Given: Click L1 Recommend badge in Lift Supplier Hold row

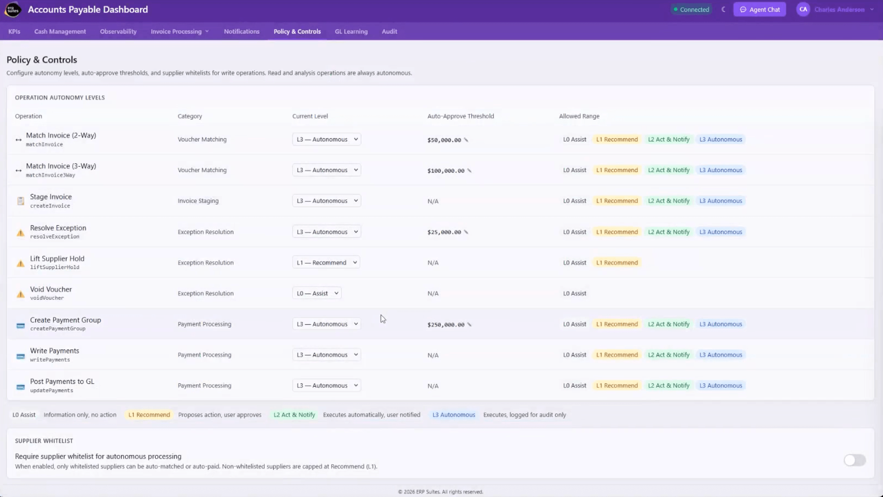Looking at the screenshot, I should [617, 262].
